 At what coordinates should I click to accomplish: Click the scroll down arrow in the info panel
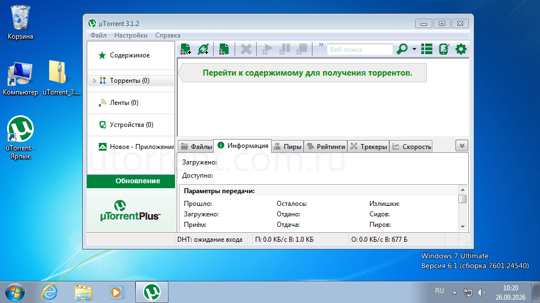[x=463, y=227]
